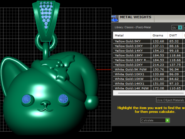The image size is (185, 139).
Task: Sort by the Metal column header
Action: click(132, 36)
